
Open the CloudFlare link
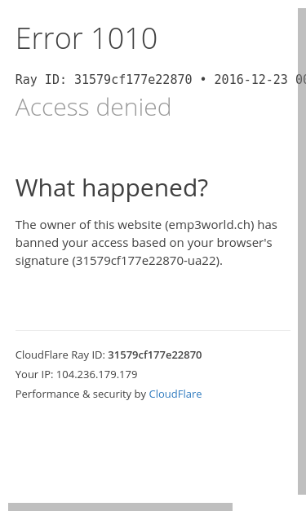(175, 394)
